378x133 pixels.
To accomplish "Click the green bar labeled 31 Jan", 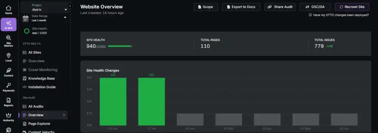I will [x=151, y=101].
